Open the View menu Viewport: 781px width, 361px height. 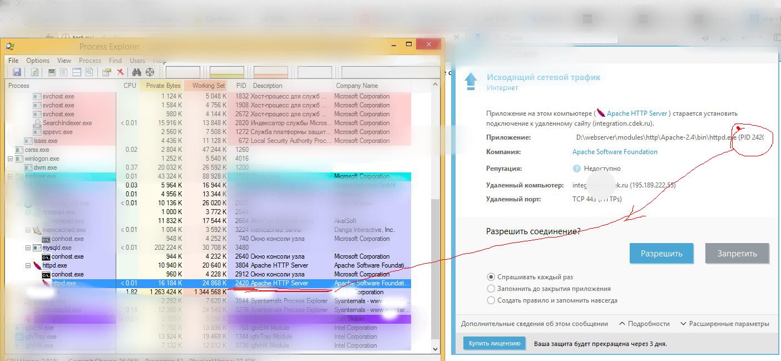click(64, 61)
